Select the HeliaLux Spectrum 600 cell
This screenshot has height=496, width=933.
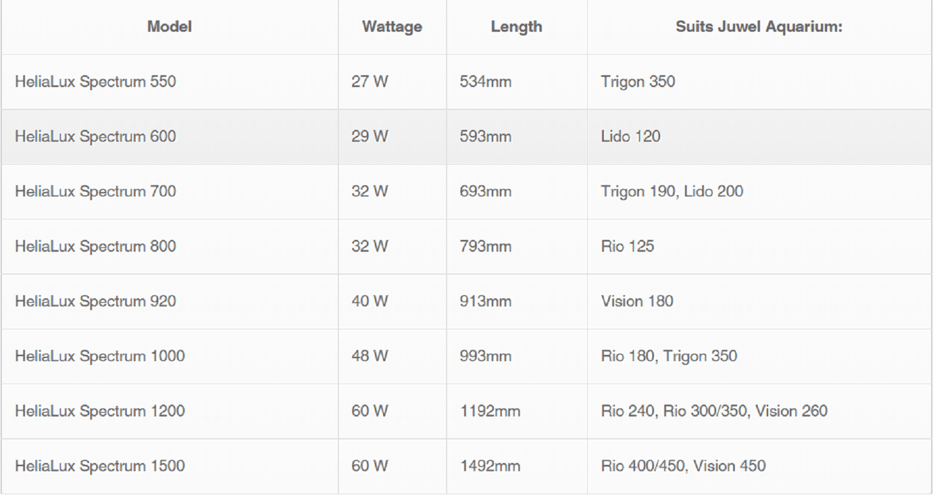point(95,136)
